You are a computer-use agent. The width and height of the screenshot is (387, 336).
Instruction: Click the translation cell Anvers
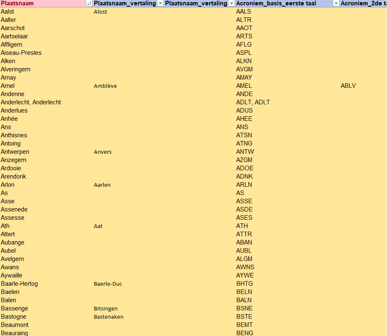click(x=103, y=152)
